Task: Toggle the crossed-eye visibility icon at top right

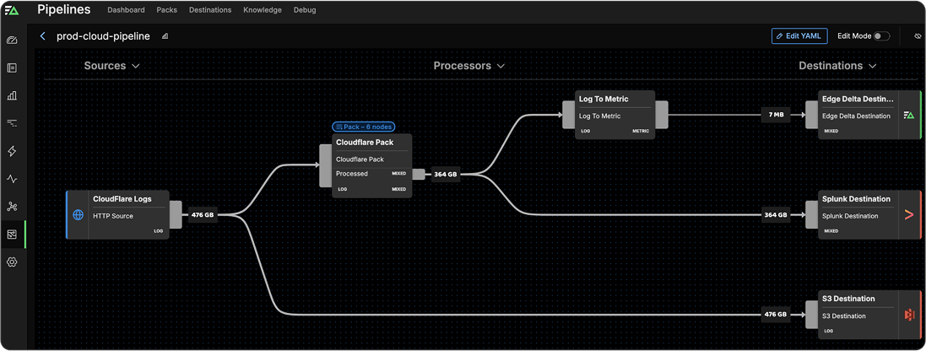Action: [918, 36]
